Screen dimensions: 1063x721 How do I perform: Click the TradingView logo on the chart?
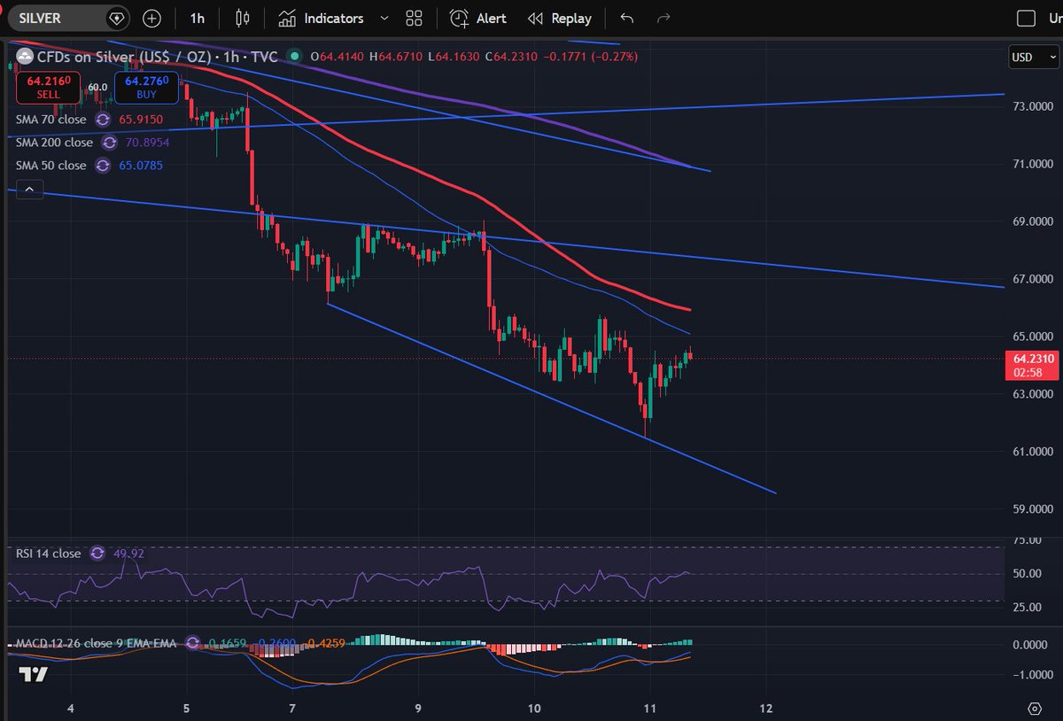pyautogui.click(x=34, y=674)
